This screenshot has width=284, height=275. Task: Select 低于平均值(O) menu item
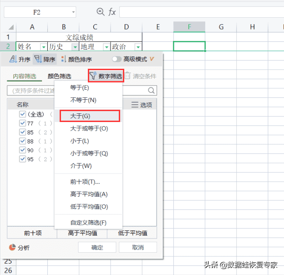[88, 207]
